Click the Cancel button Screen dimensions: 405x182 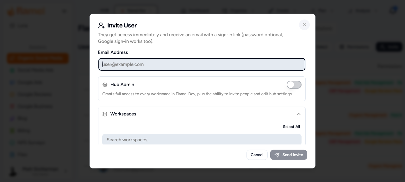pos(257,155)
